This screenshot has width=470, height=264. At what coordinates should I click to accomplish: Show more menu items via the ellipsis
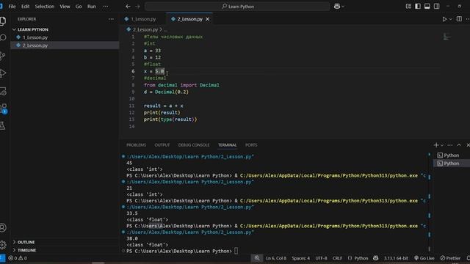click(106, 7)
